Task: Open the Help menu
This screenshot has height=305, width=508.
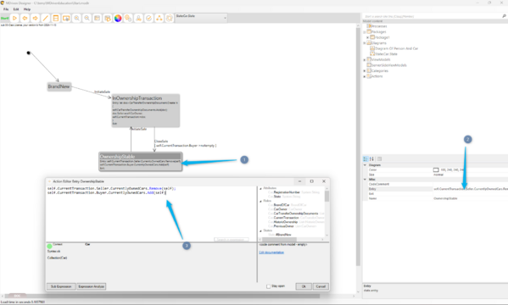Action: [x=27, y=9]
